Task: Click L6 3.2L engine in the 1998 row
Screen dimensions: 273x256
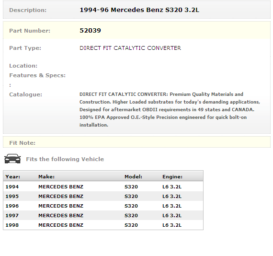Action: 172,225
